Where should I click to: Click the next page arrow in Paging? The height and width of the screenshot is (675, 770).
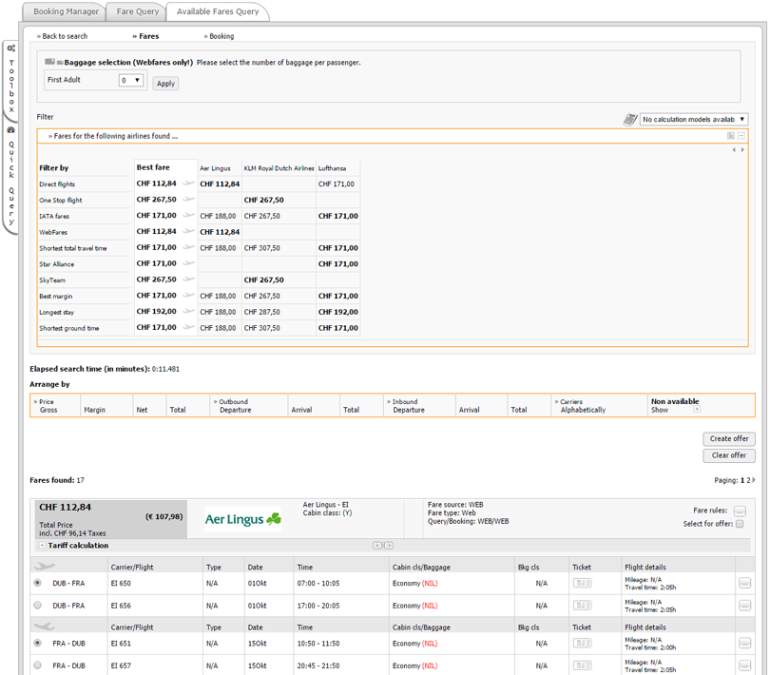pyautogui.click(x=754, y=480)
